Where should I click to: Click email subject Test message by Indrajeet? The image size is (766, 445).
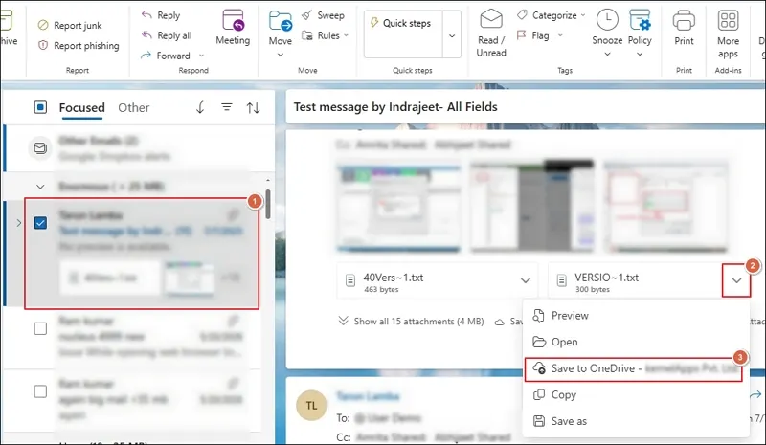395,106
